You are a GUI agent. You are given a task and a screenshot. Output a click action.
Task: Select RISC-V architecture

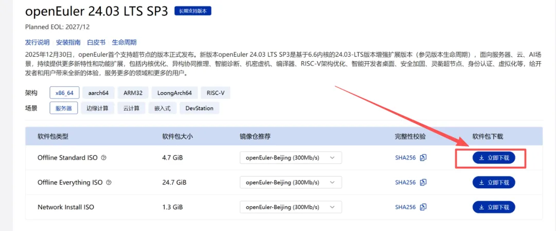pos(216,93)
